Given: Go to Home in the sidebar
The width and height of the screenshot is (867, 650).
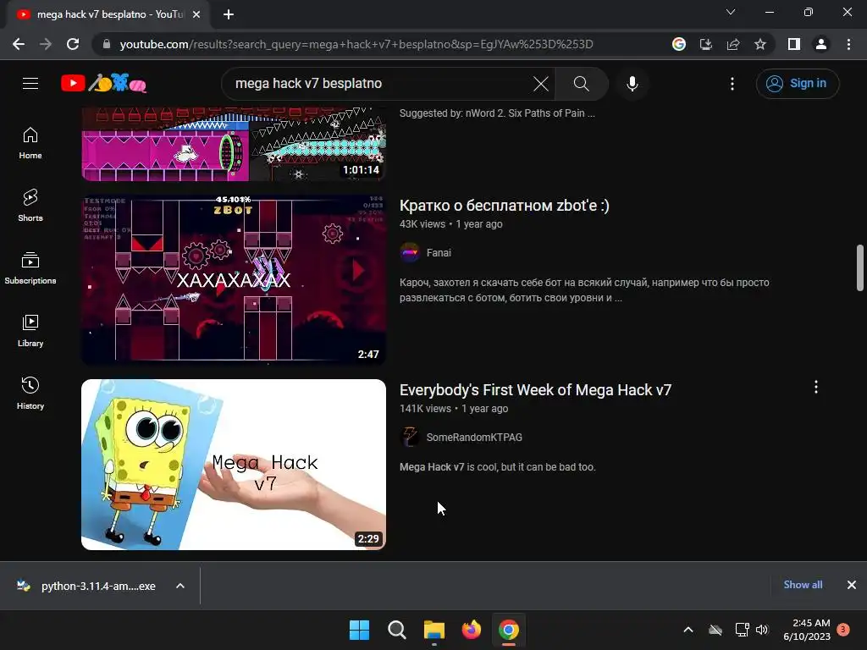Looking at the screenshot, I should (30, 143).
